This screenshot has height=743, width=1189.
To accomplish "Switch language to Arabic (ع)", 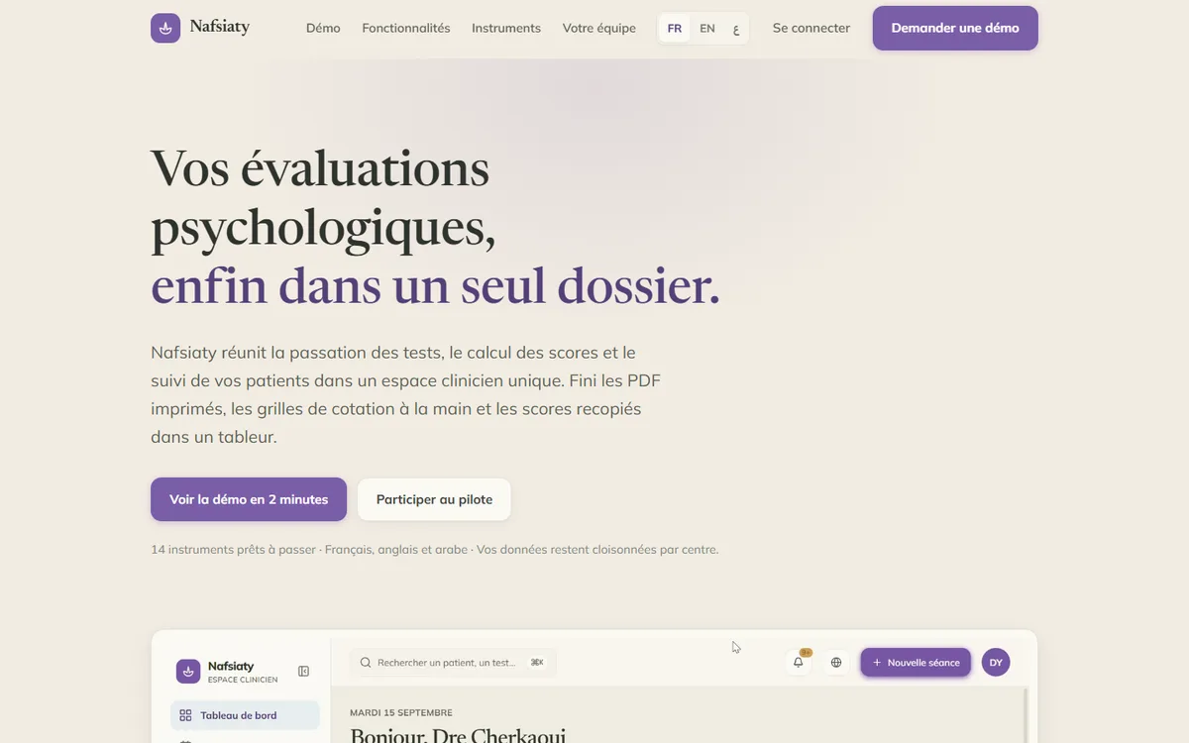I will pos(735,28).
